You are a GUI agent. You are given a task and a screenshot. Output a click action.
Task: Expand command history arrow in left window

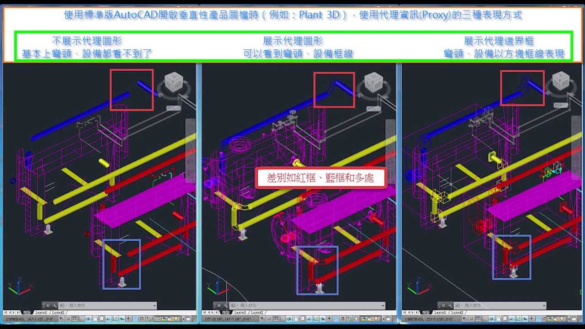point(154,306)
